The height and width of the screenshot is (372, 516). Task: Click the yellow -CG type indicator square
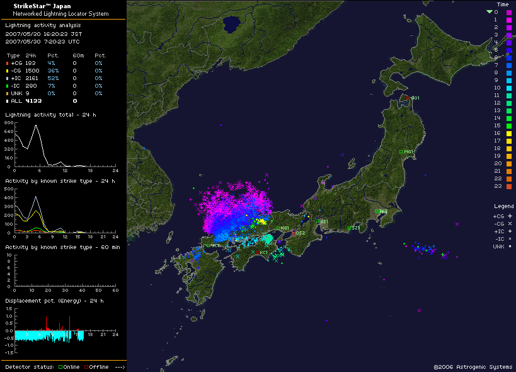pos(7,71)
